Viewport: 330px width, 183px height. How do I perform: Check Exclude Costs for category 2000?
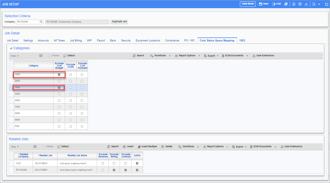click(71, 81)
